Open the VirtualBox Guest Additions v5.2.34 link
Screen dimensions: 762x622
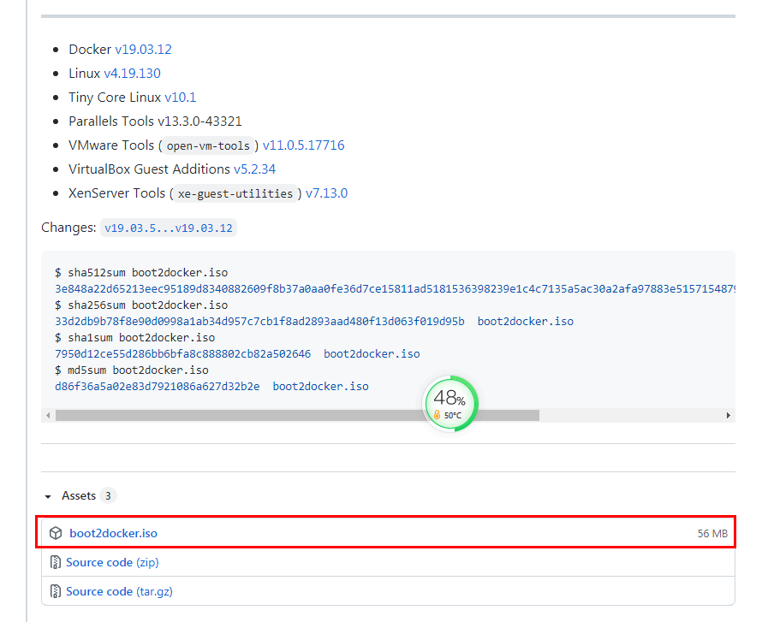[254, 169]
